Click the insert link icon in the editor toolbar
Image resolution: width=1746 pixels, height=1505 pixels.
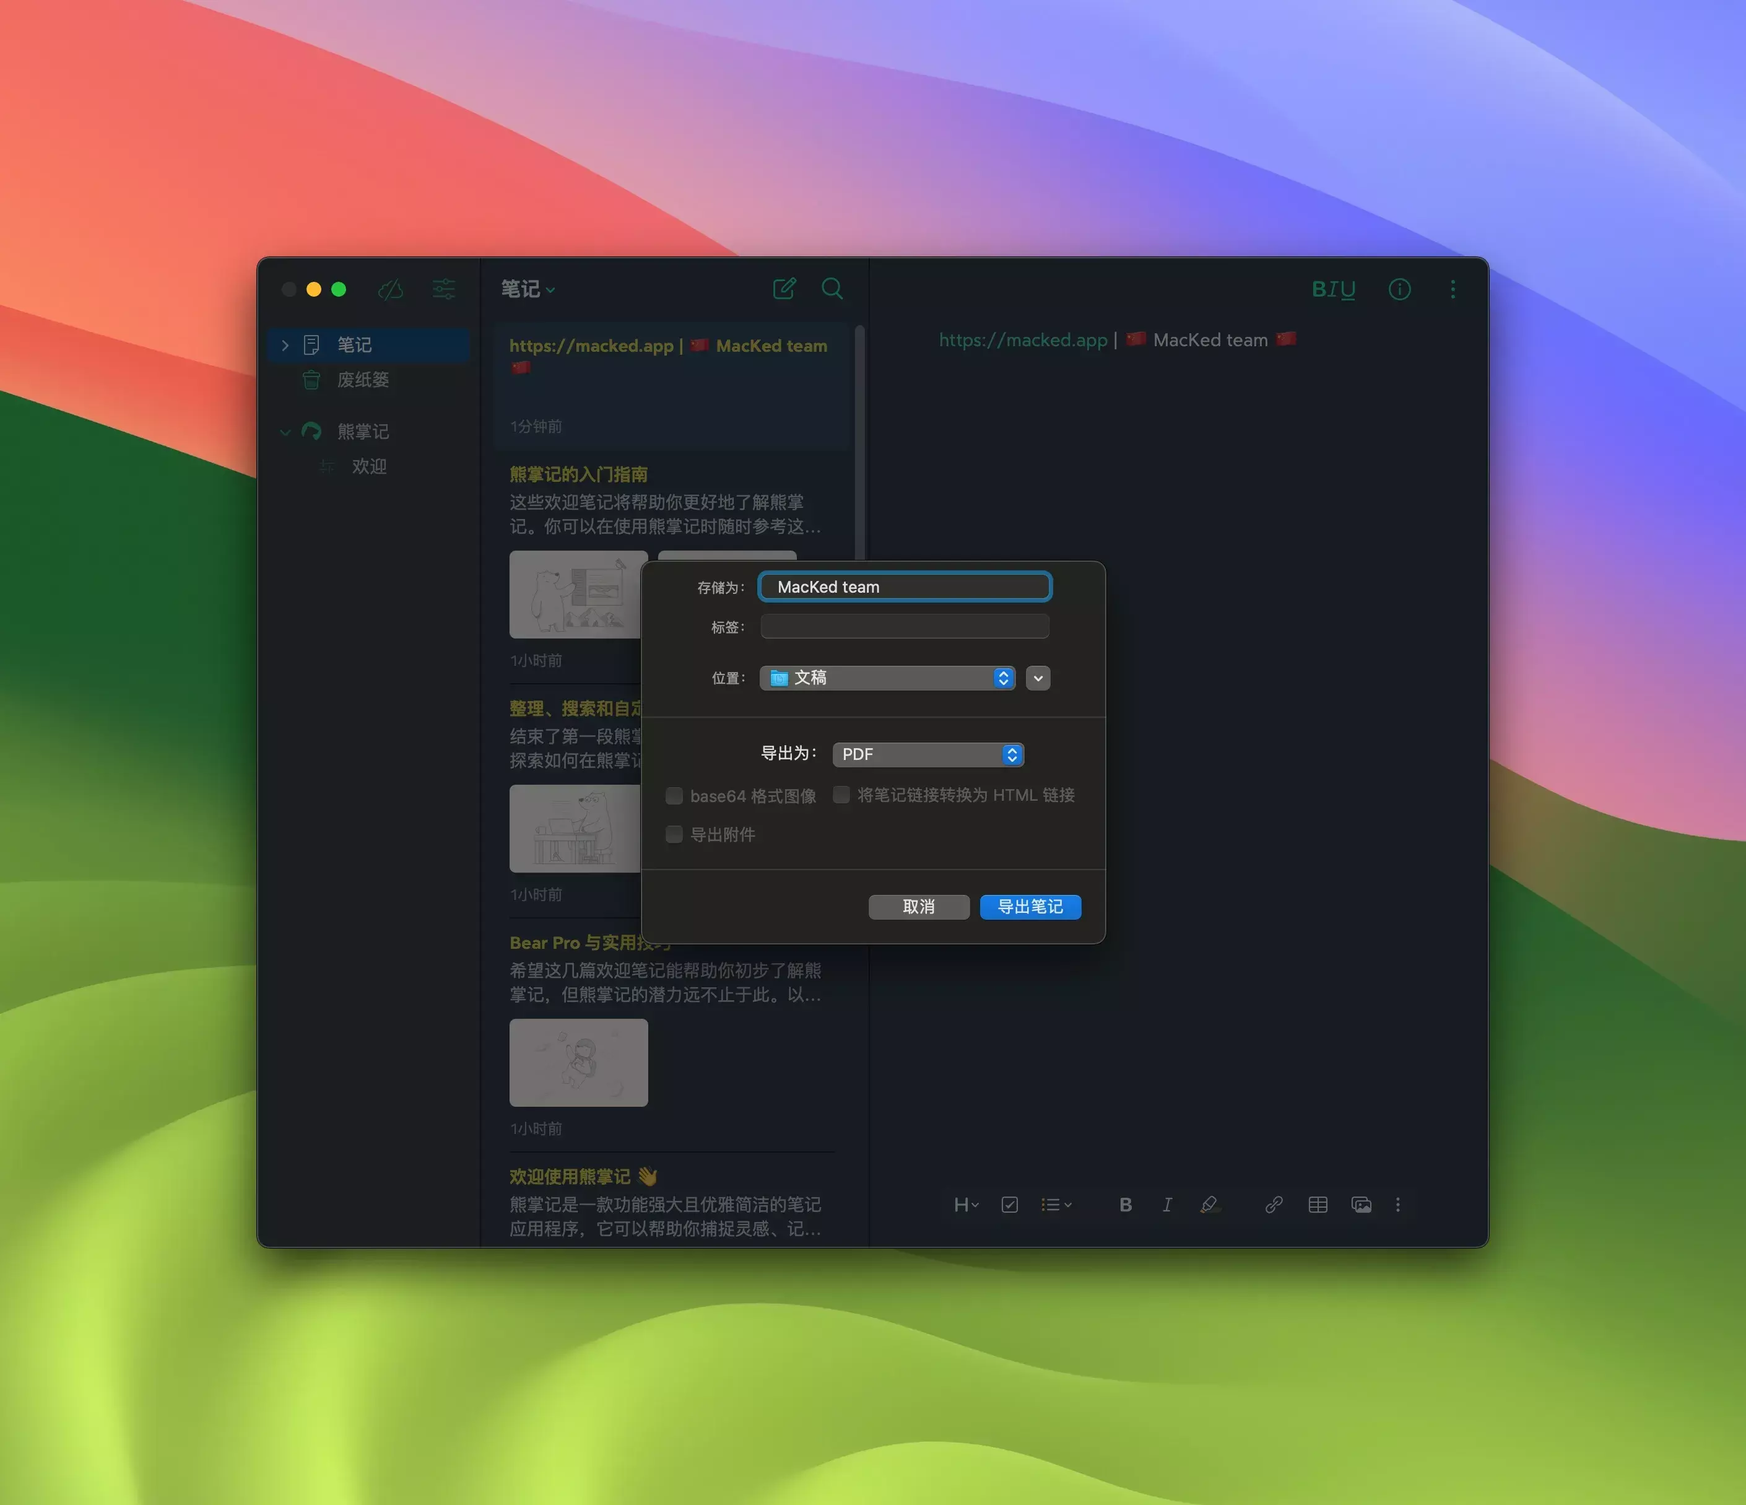[1273, 1205]
